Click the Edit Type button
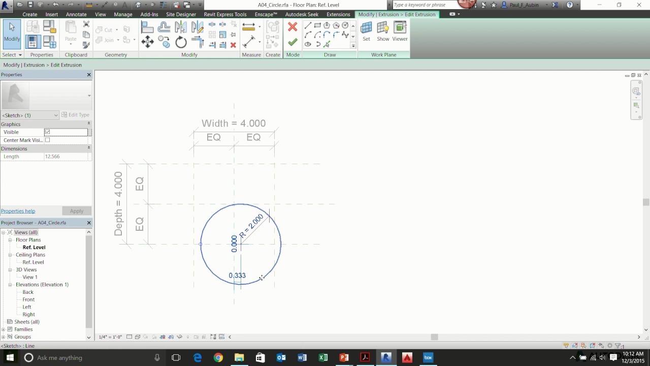 point(75,115)
